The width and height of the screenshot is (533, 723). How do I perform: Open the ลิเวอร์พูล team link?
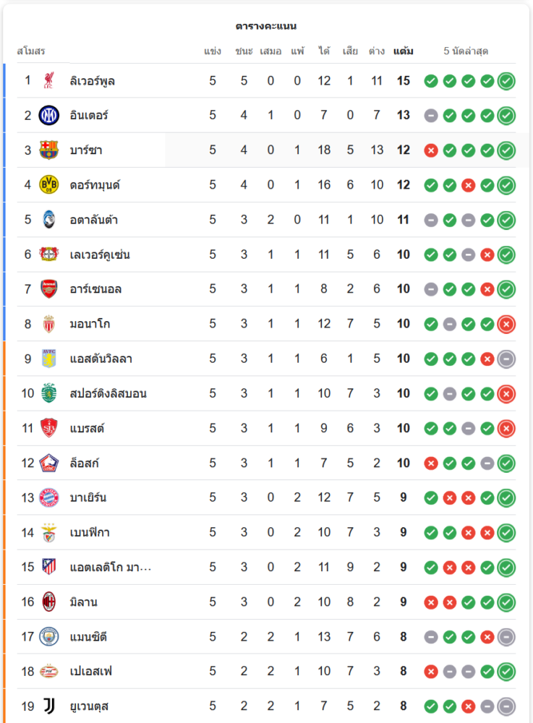[93, 81]
